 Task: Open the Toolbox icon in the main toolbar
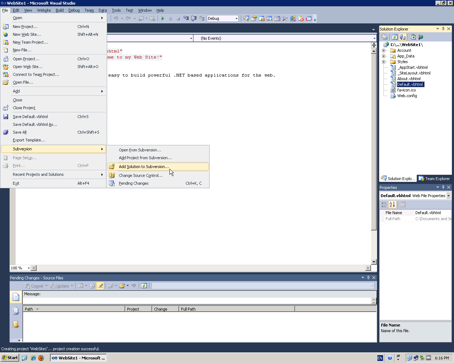pos(285,18)
